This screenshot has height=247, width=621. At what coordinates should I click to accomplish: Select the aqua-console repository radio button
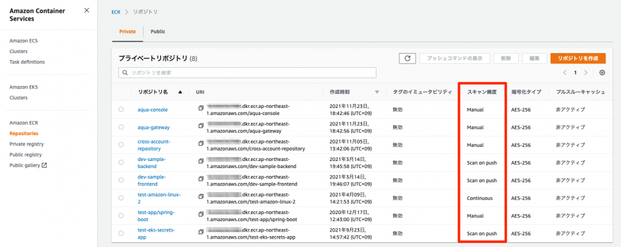(x=121, y=109)
